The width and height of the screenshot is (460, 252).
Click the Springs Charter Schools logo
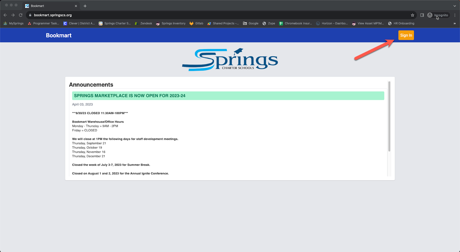[230, 60]
